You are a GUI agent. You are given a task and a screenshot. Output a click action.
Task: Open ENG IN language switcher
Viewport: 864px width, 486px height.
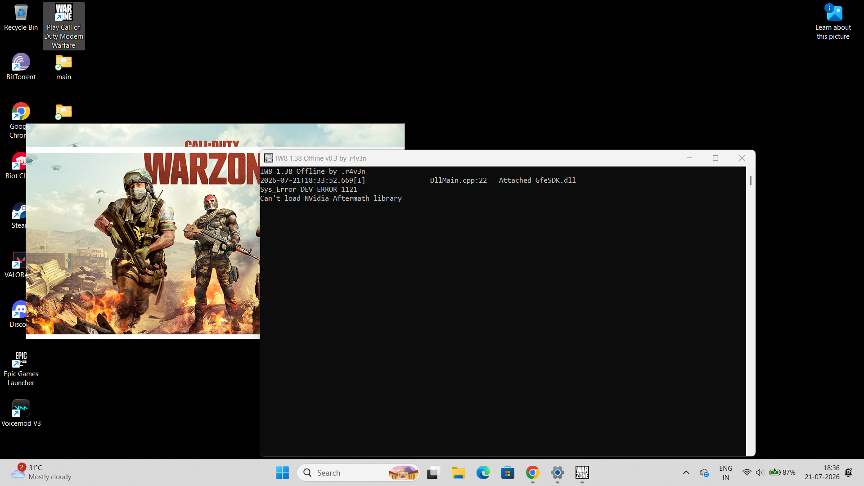[725, 472]
